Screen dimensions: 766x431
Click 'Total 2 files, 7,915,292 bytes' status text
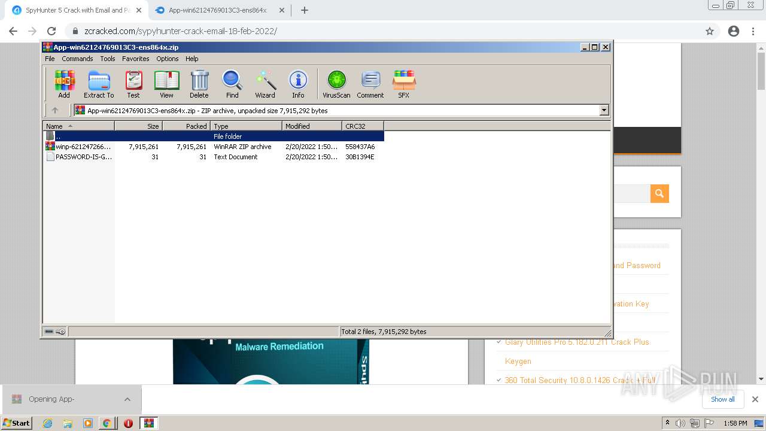click(384, 332)
